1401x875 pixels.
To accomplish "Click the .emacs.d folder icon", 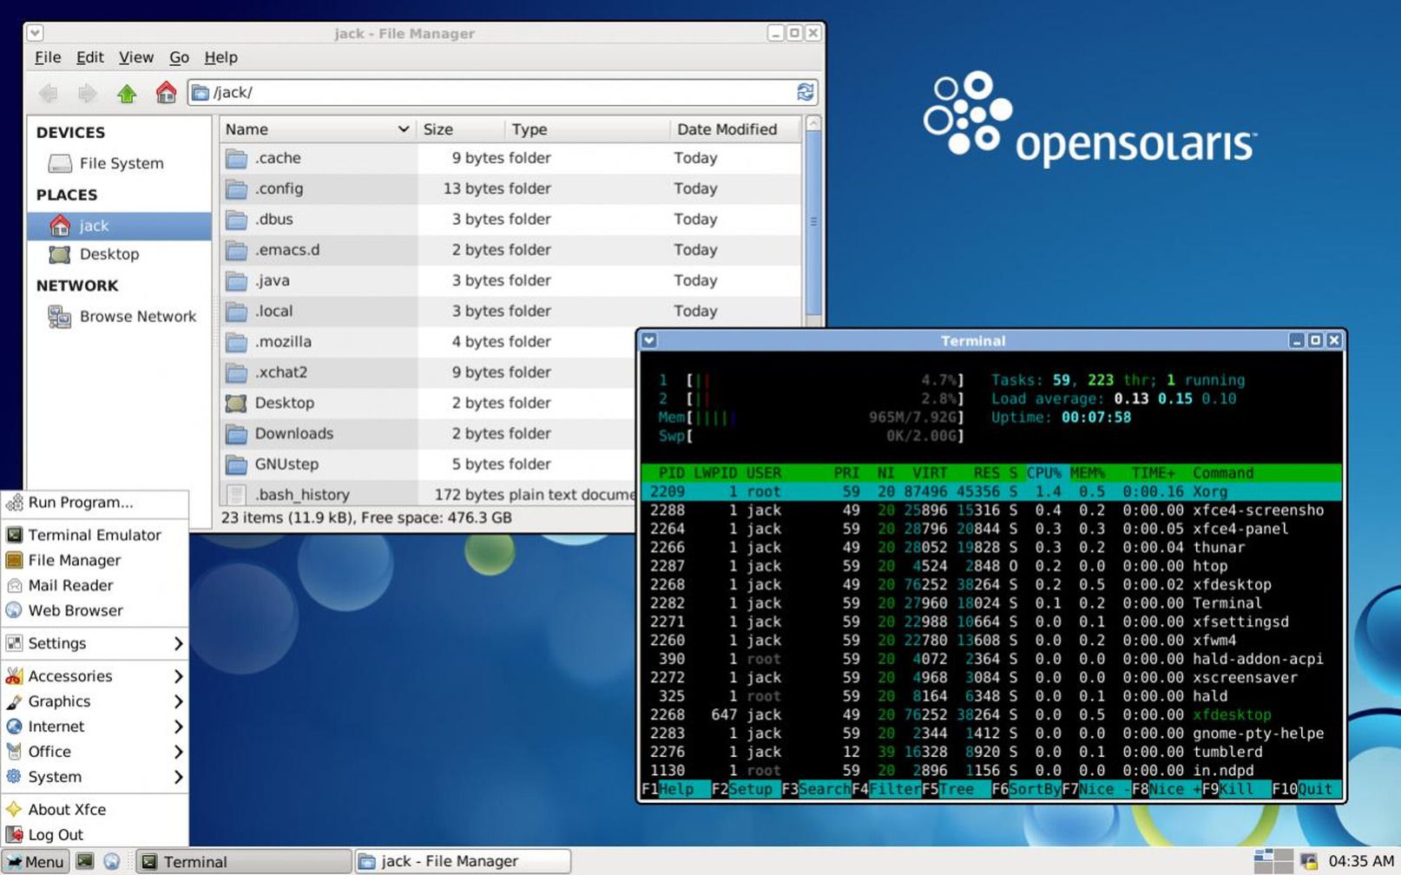I will coord(236,250).
